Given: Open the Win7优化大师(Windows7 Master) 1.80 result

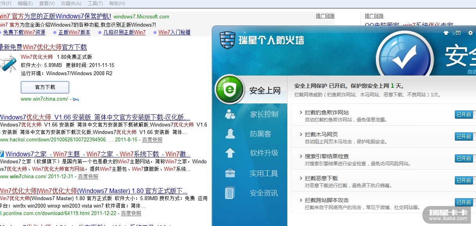Looking at the screenshot, I should 94,191.
